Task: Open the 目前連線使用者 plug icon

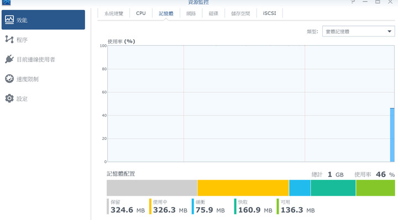Action: (9, 59)
